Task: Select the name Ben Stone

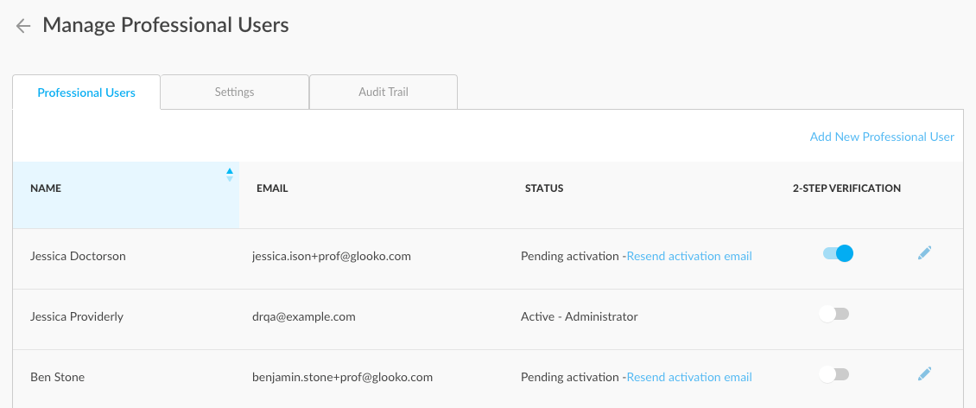Action: click(x=57, y=377)
